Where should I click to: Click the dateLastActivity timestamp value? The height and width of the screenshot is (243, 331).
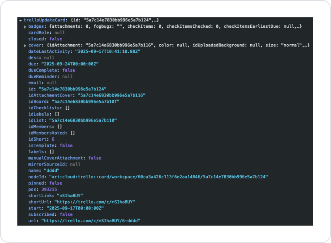108,51
